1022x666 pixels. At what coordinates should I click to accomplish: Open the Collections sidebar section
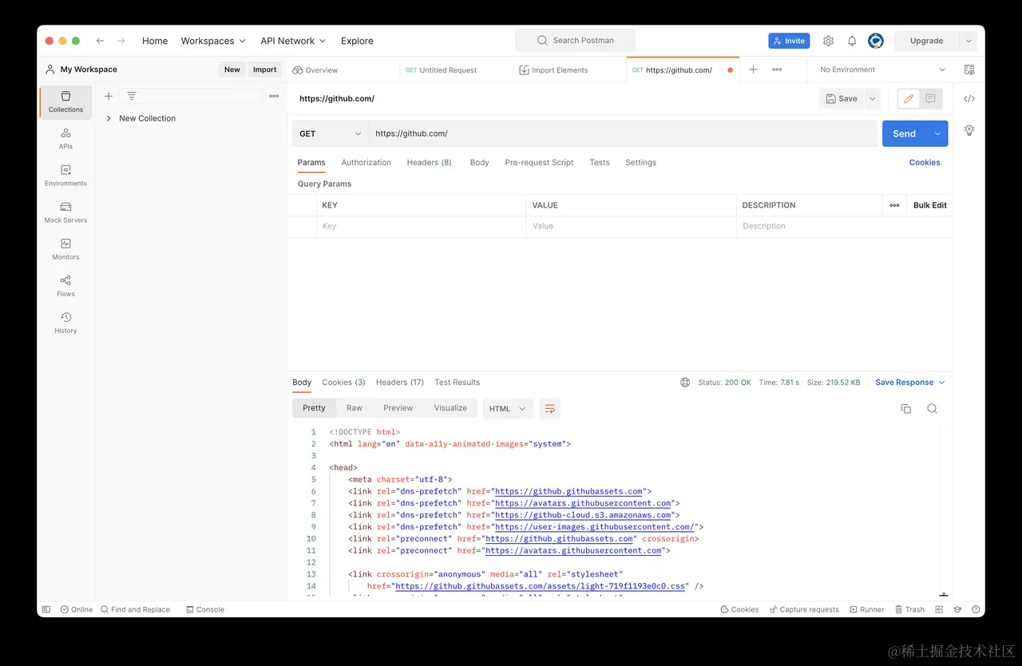click(65, 102)
